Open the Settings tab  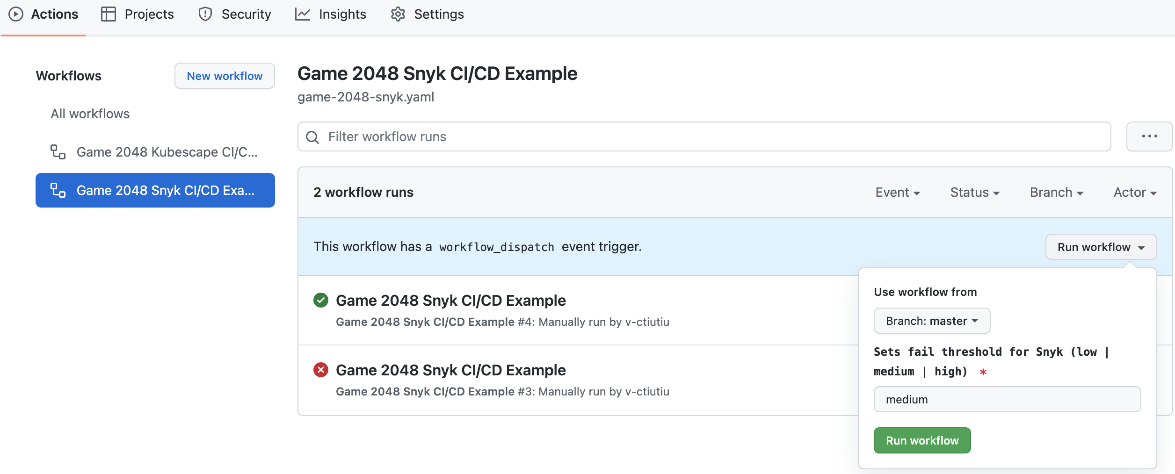point(428,14)
